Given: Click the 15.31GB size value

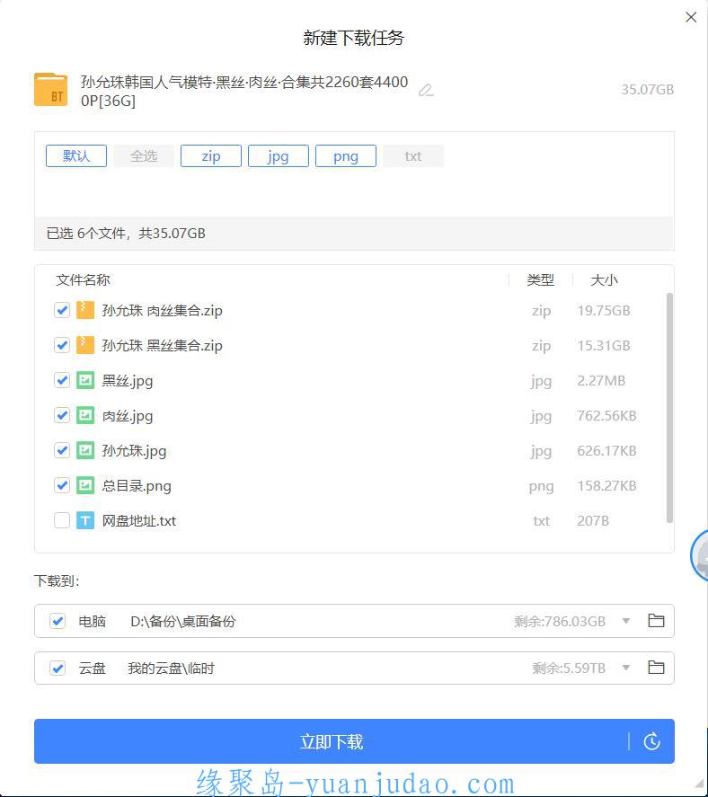Looking at the screenshot, I should tap(603, 346).
